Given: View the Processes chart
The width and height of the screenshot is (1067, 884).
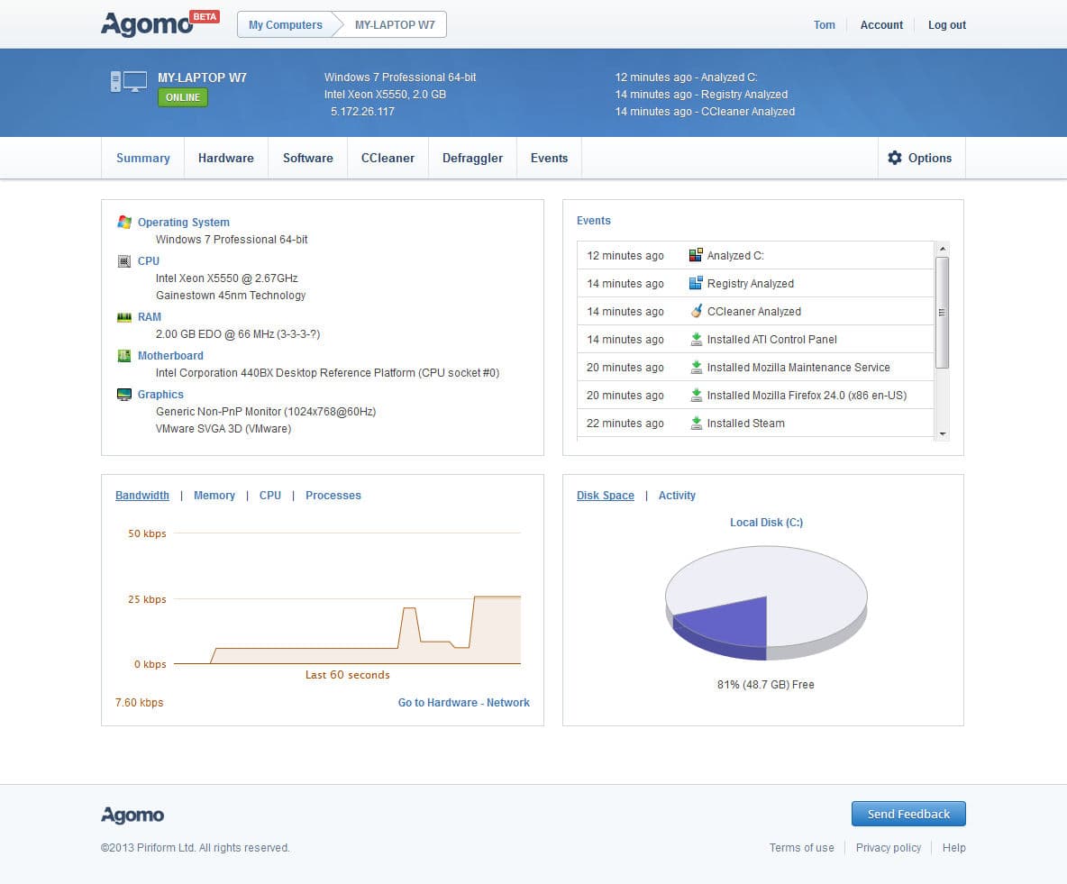Looking at the screenshot, I should 333,496.
